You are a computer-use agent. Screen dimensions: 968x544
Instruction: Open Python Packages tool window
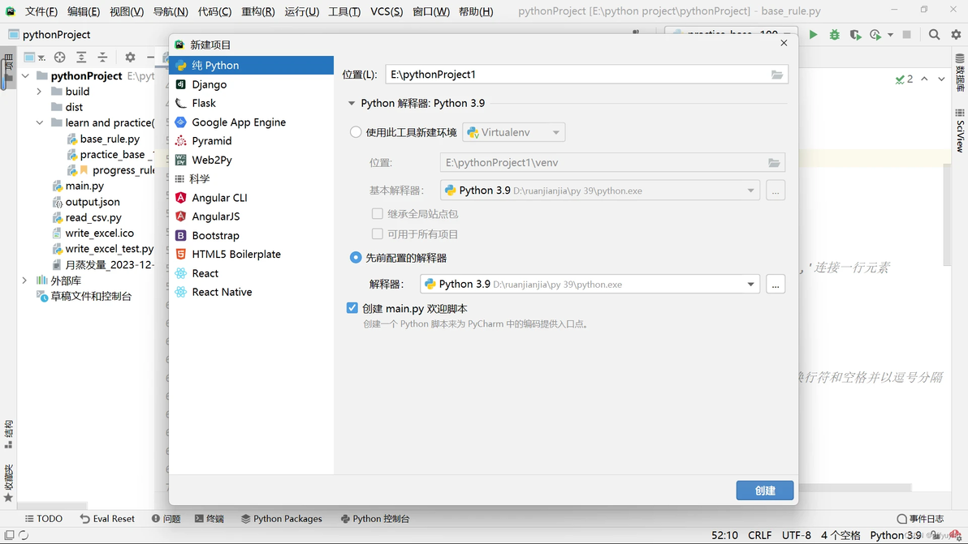click(x=282, y=519)
